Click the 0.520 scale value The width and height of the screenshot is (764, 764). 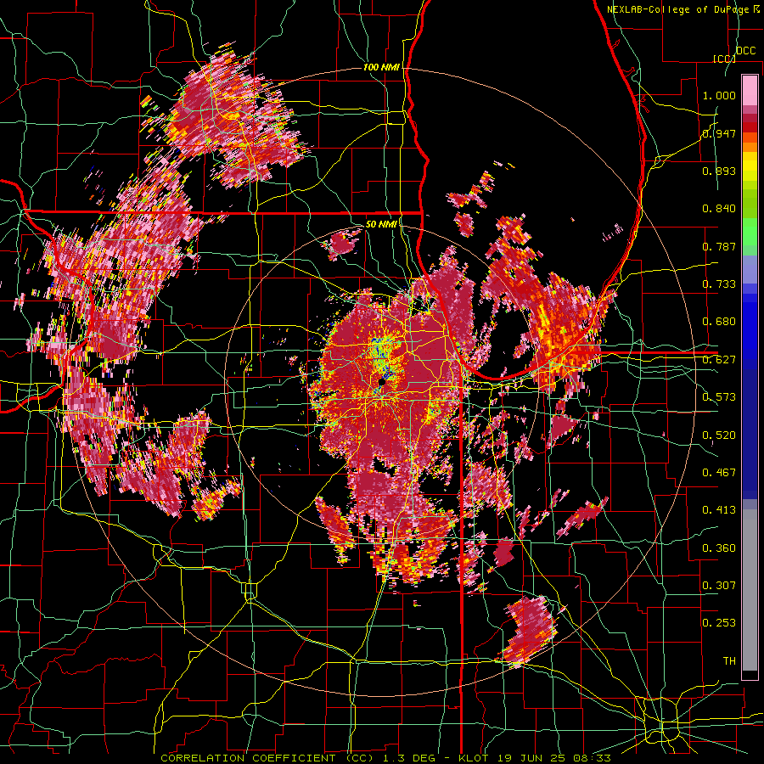719,435
